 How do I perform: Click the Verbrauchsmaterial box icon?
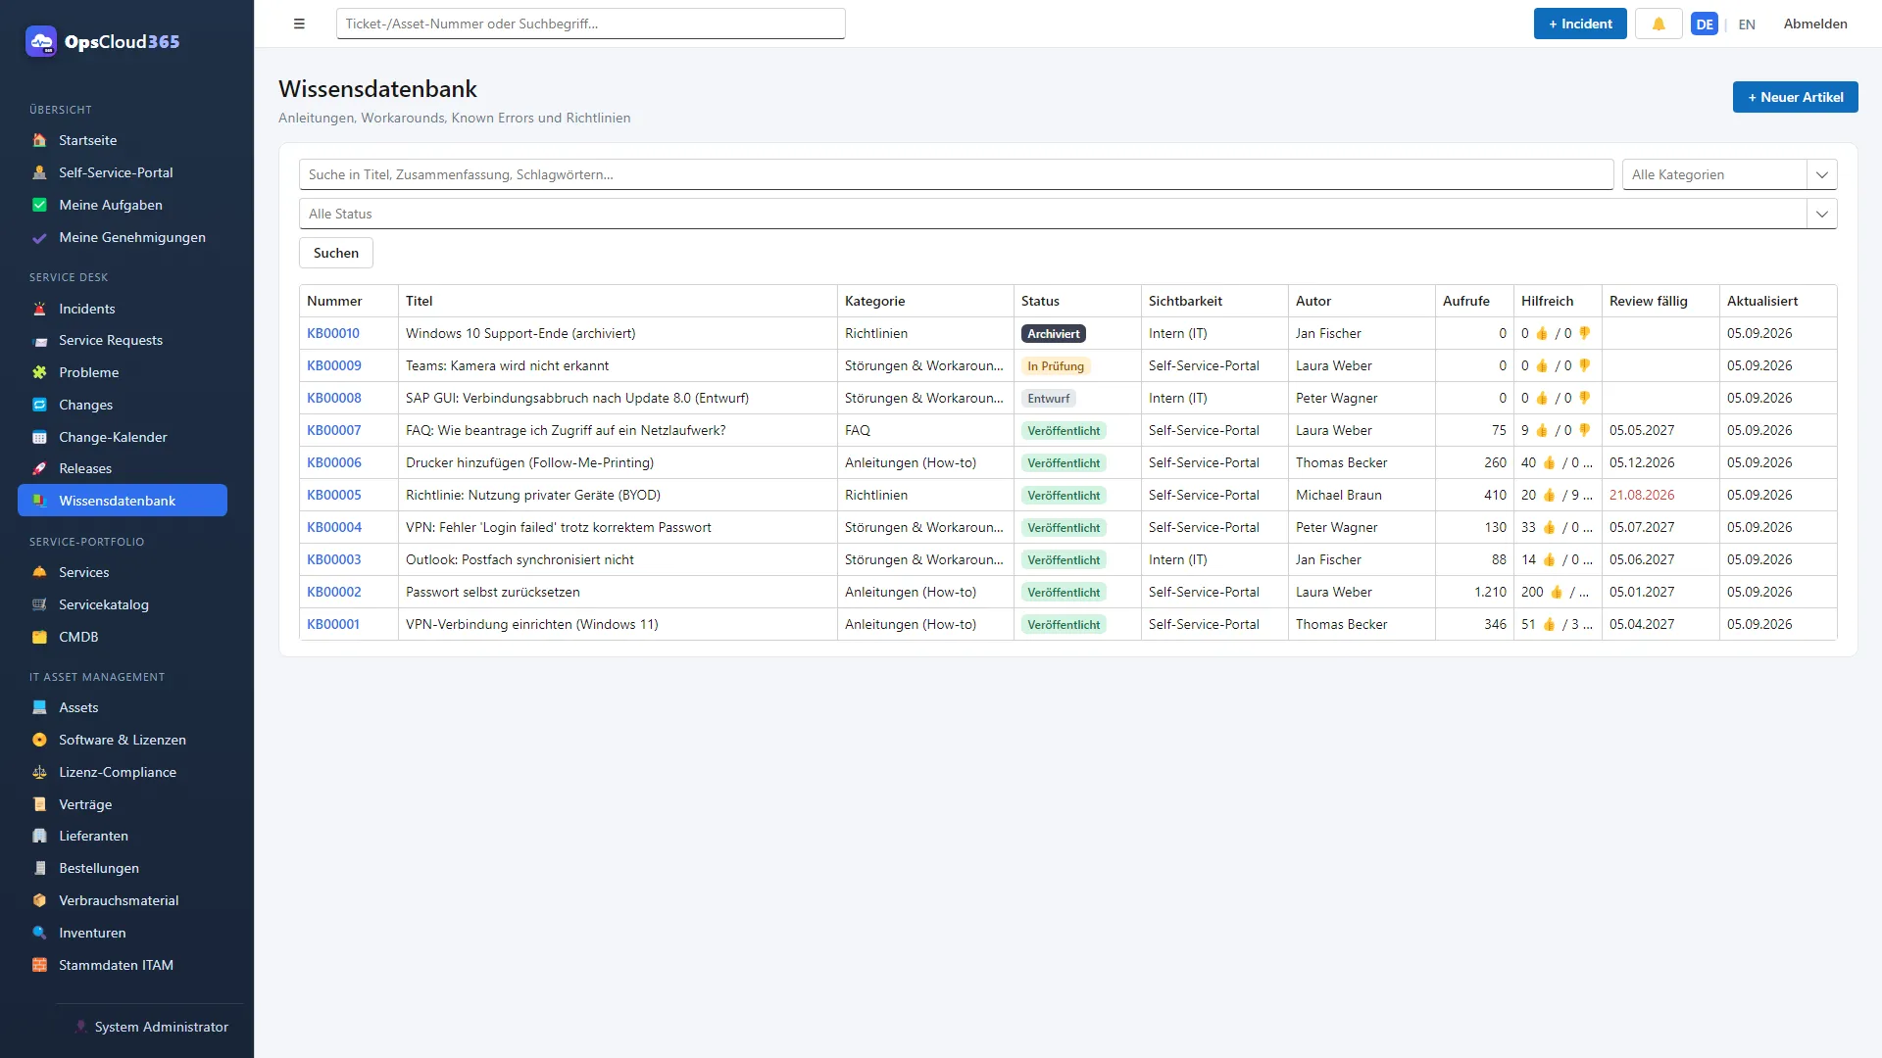pos(39,900)
